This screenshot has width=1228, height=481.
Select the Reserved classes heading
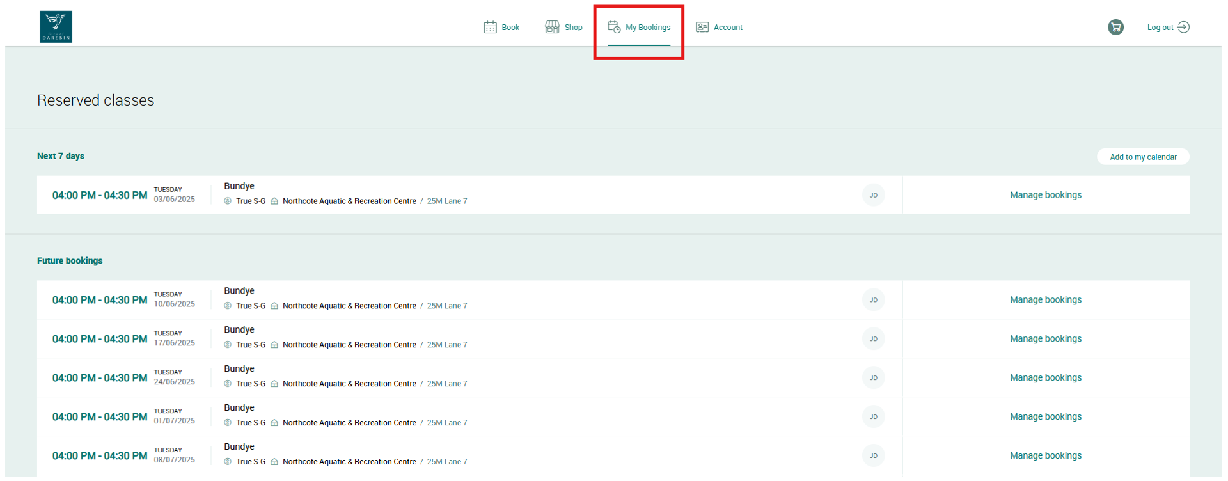[95, 100]
